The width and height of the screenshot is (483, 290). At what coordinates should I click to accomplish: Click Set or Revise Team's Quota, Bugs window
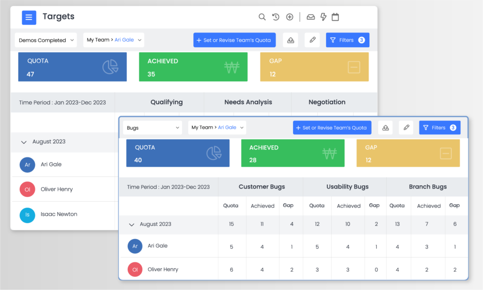pyautogui.click(x=332, y=128)
